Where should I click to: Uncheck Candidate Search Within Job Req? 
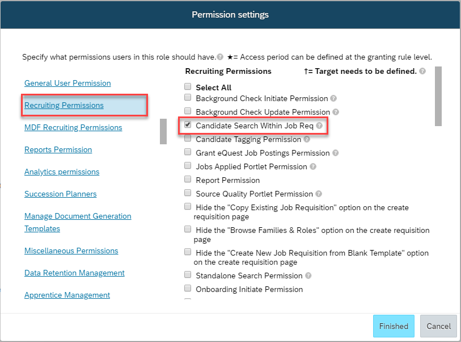click(x=188, y=124)
